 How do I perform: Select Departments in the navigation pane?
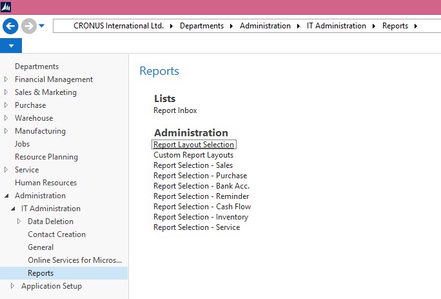pyautogui.click(x=37, y=67)
